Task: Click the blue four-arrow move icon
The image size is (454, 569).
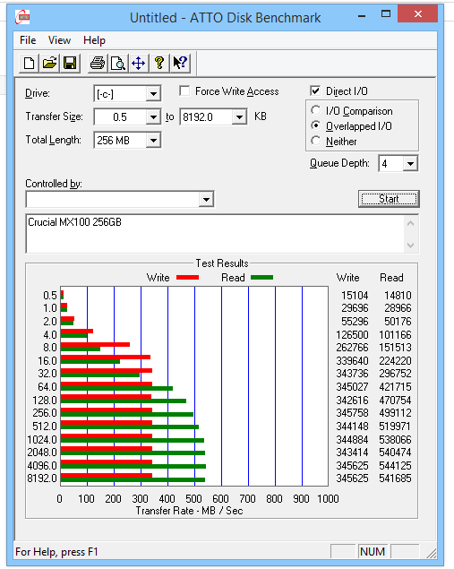Action: (x=139, y=64)
